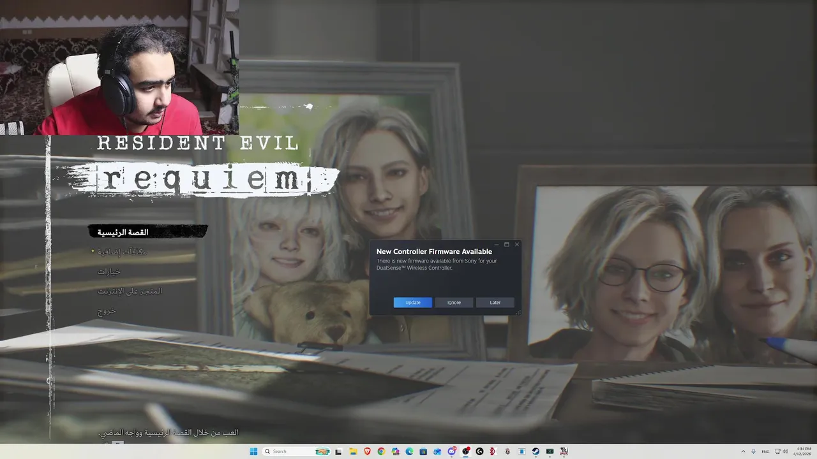817x459 pixels.
Task: Open Discord from the taskbar
Action: 451,451
